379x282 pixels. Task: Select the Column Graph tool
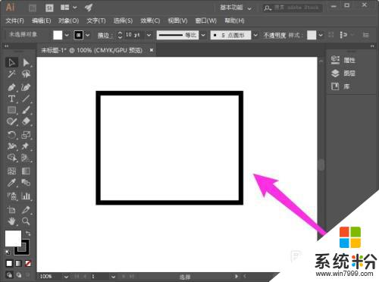tap(26, 196)
